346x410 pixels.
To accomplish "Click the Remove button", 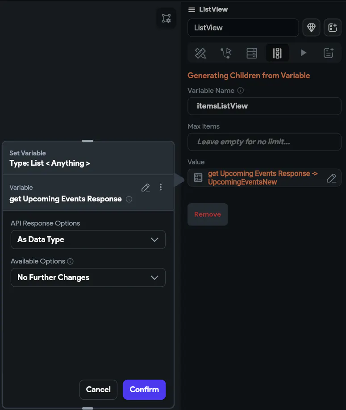I will click(x=208, y=214).
